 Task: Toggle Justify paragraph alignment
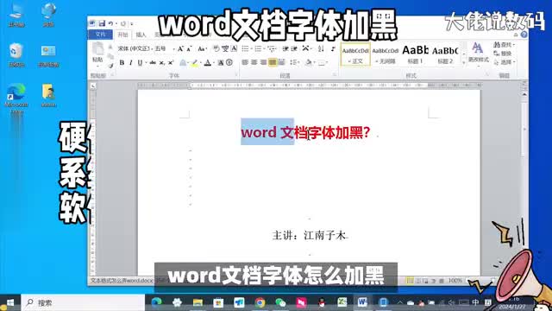click(273, 62)
